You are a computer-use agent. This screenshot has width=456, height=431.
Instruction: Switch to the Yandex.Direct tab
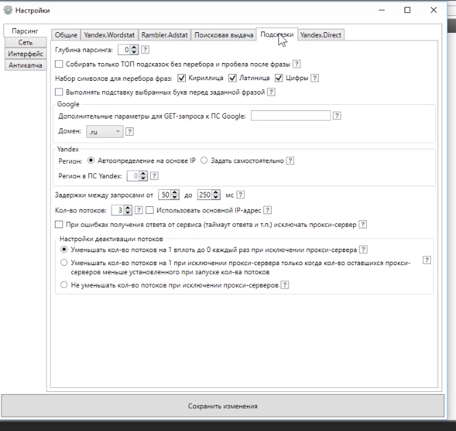click(321, 35)
